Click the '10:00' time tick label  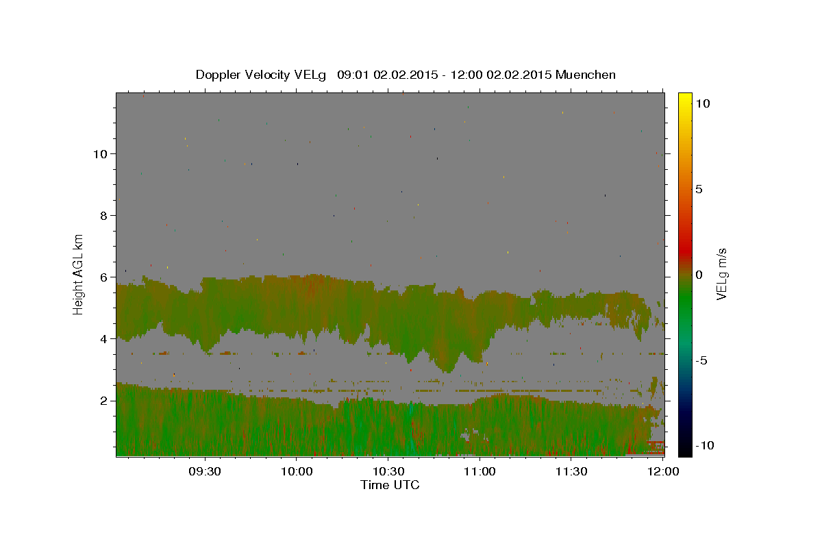click(297, 471)
